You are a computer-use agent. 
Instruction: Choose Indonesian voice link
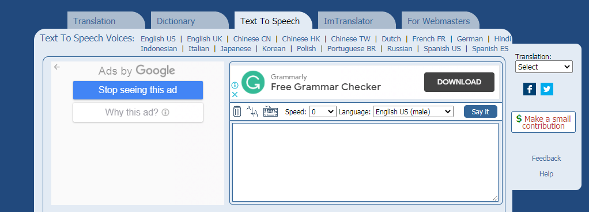coord(159,49)
